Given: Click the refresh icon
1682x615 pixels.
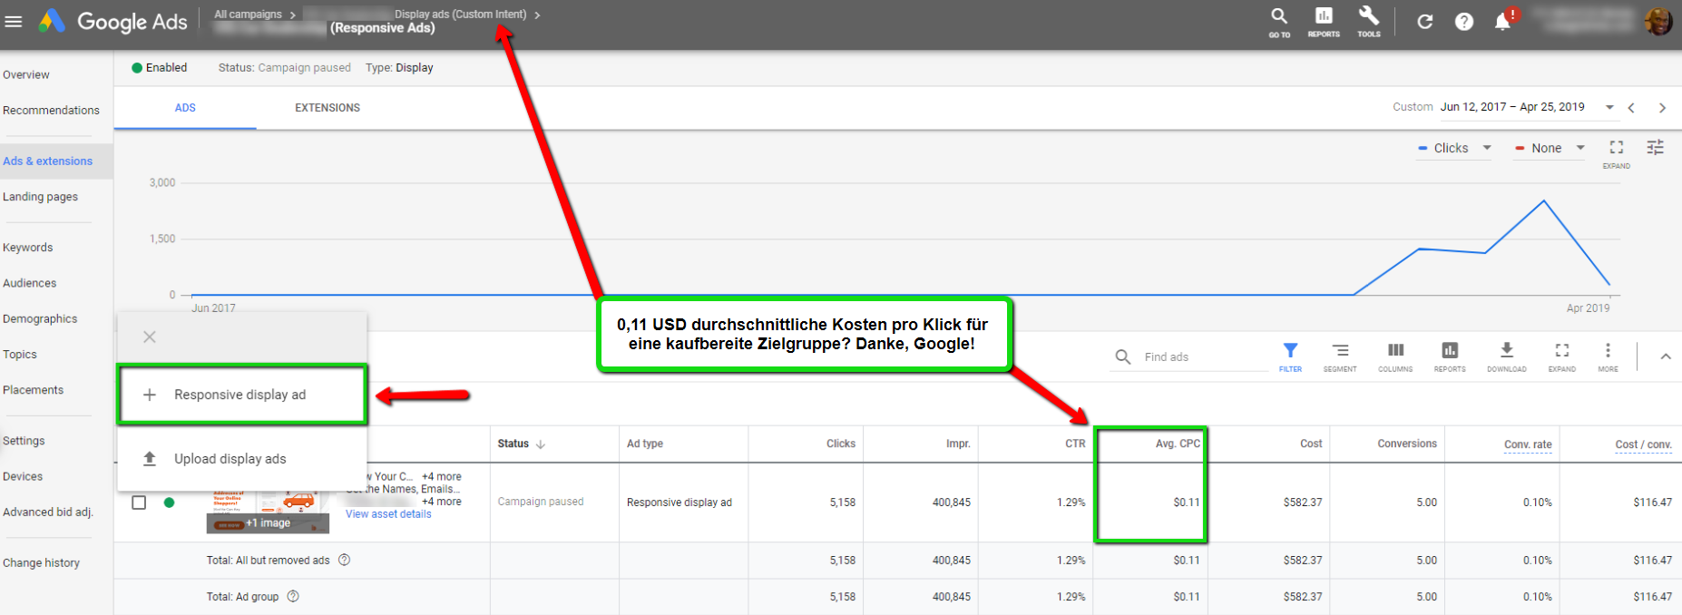Looking at the screenshot, I should click(1424, 22).
